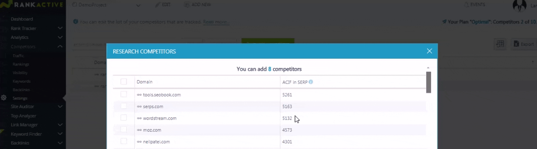
Task: Check the wordstream.com row checkbox
Action: (x=124, y=118)
